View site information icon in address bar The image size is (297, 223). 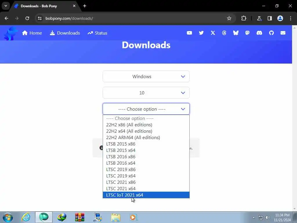point(39,18)
